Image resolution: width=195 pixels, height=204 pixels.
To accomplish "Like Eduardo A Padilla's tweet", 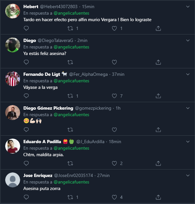I will (114, 163).
